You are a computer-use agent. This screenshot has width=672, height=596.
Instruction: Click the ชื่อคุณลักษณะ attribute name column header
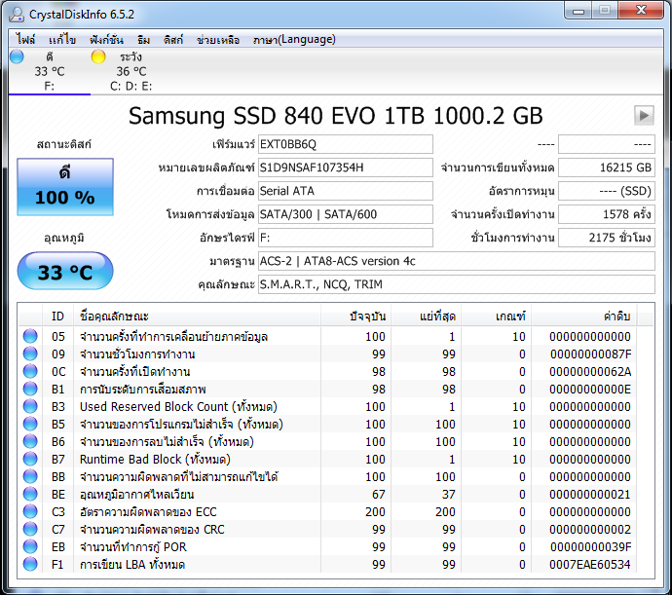coord(197,317)
